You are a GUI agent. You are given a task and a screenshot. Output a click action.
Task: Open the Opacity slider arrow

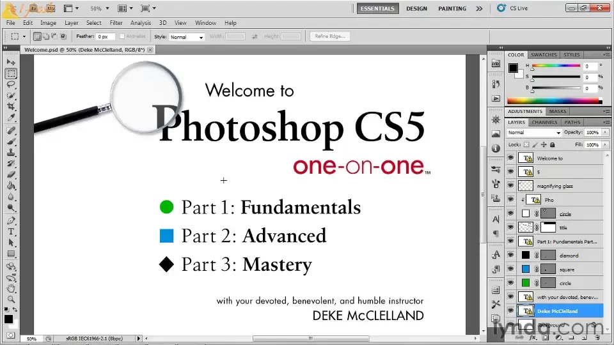[606, 133]
